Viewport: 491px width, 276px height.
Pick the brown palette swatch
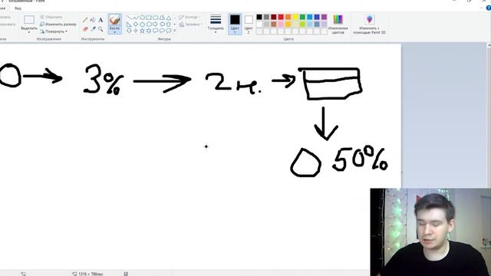tap(274, 24)
